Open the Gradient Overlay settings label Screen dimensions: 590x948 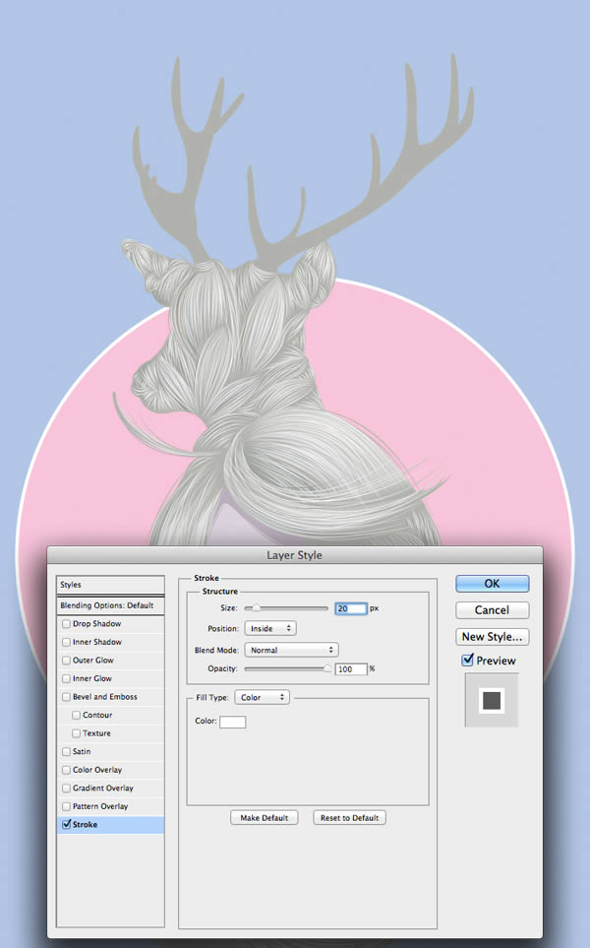(103, 789)
